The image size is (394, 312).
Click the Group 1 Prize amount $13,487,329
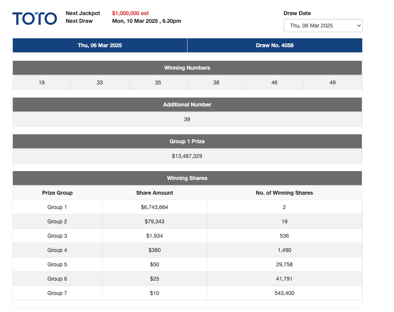(x=187, y=156)
